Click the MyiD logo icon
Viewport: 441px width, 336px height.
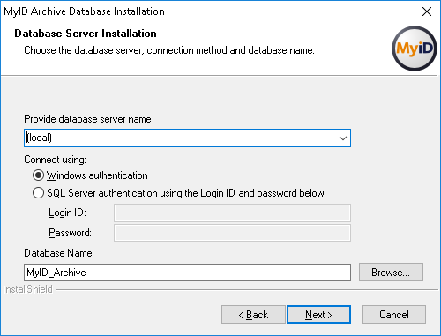415,49
